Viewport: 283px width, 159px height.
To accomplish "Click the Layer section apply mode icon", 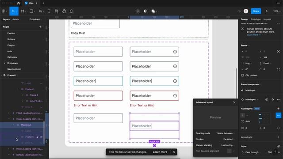I will [x=279, y=146].
